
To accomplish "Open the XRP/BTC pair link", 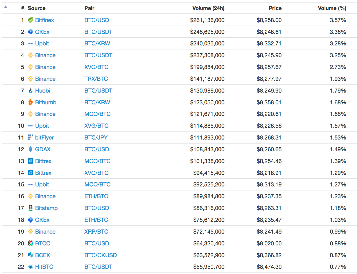I will click(x=96, y=232).
